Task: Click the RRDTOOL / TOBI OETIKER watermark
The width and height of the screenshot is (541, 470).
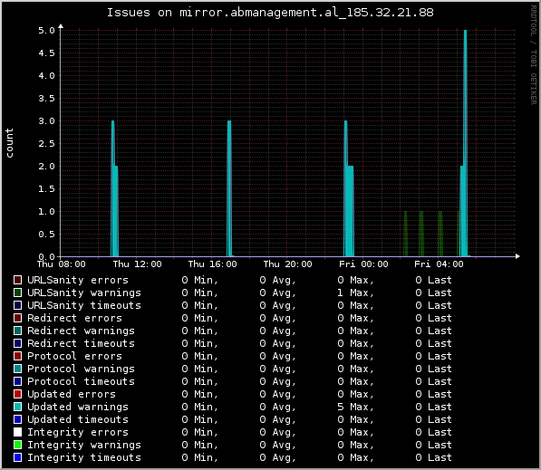Action: (x=534, y=55)
